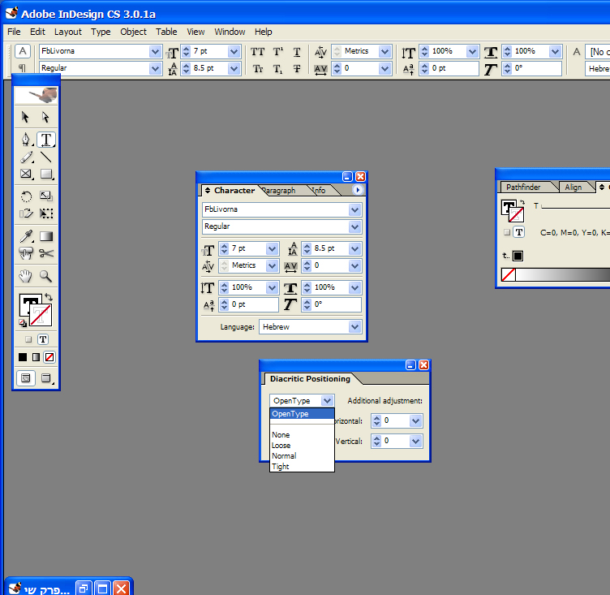610x595 pixels.
Task: Open leading dropdown in Character panel
Action: 354,248
